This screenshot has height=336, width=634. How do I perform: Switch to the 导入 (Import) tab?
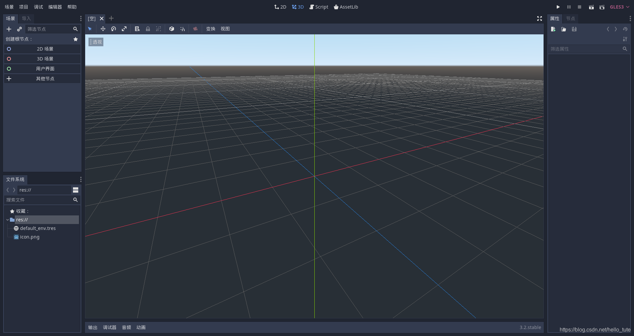pyautogui.click(x=26, y=19)
